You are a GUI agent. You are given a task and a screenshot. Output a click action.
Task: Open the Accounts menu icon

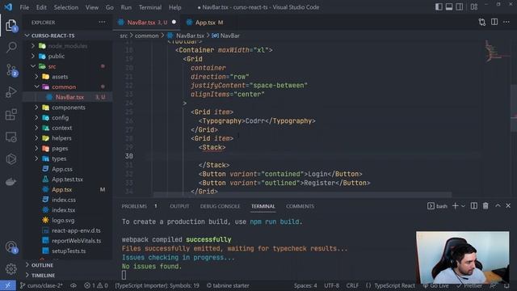11,247
